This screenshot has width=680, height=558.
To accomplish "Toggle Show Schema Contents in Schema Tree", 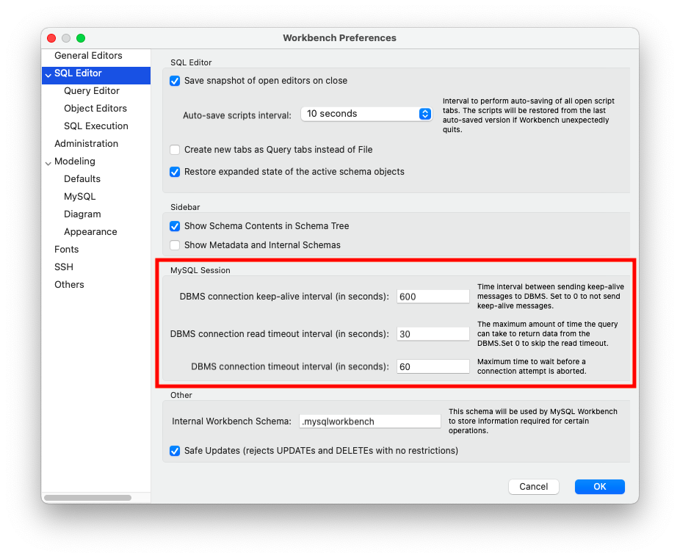I will (x=175, y=226).
